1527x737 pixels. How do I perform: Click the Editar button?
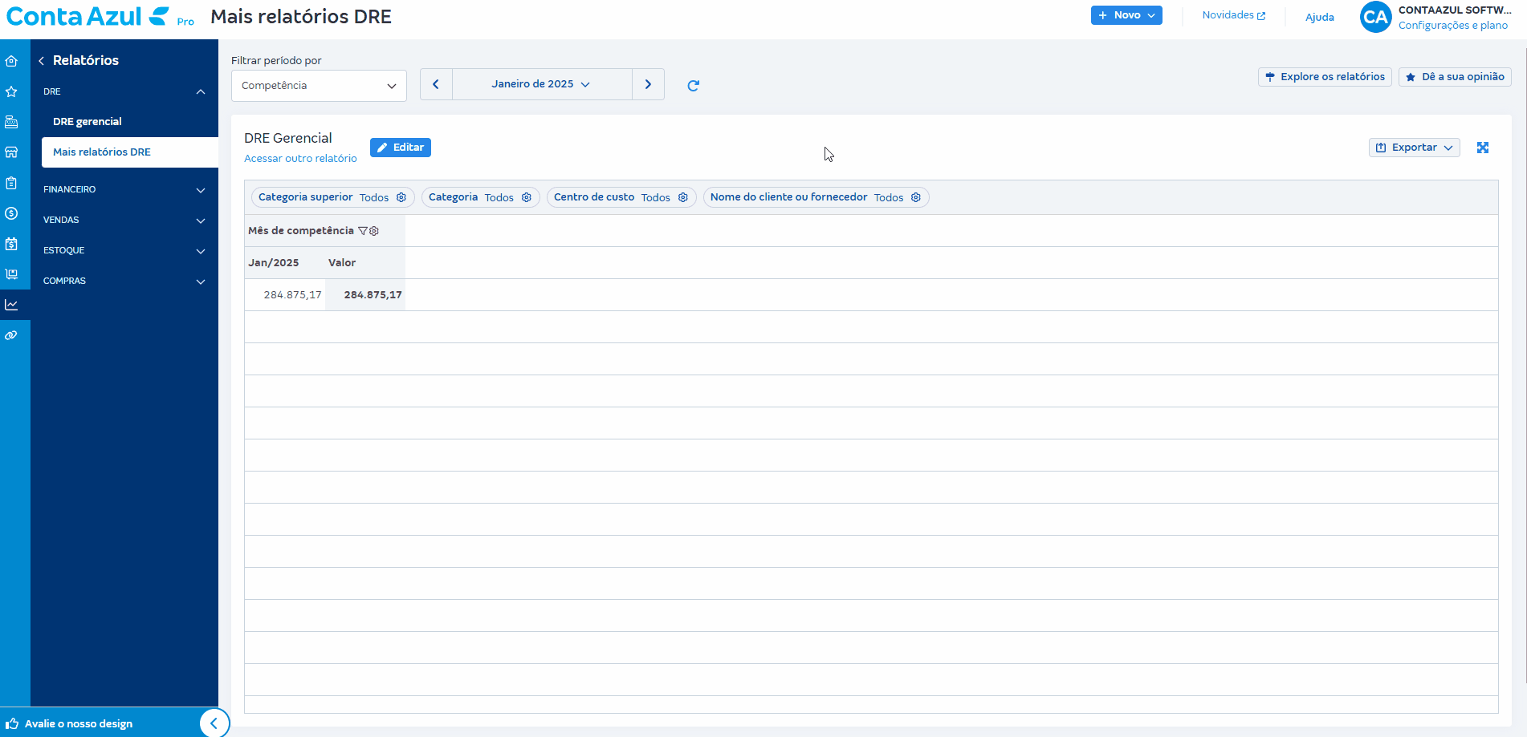coord(401,148)
